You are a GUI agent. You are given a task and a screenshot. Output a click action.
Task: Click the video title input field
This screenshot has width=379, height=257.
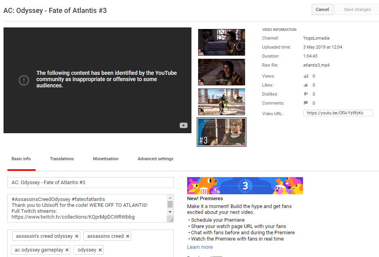pos(91,183)
